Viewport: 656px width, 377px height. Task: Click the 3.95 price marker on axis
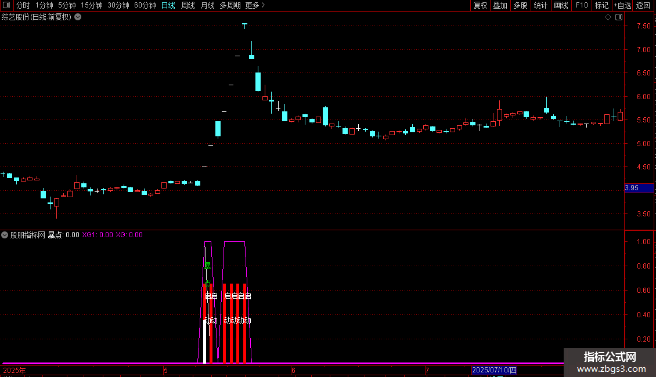pos(639,188)
